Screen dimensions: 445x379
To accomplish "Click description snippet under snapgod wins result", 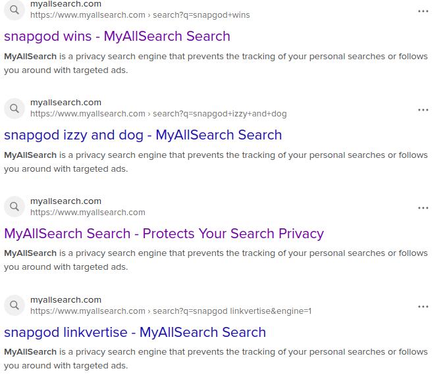I will point(216,63).
